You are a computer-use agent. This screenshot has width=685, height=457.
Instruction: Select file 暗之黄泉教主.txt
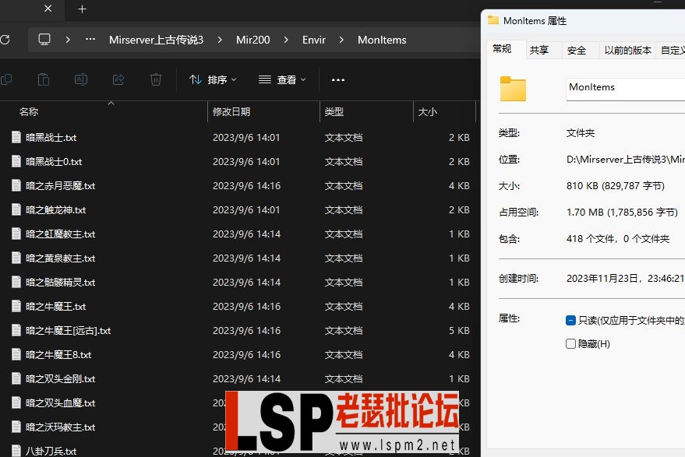click(x=60, y=258)
